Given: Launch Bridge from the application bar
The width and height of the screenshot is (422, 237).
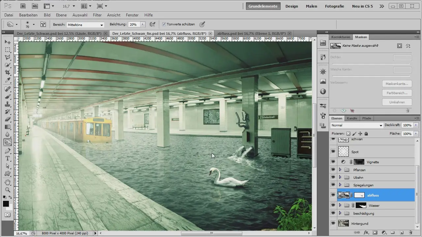Looking at the screenshot, I should [x=23, y=6].
